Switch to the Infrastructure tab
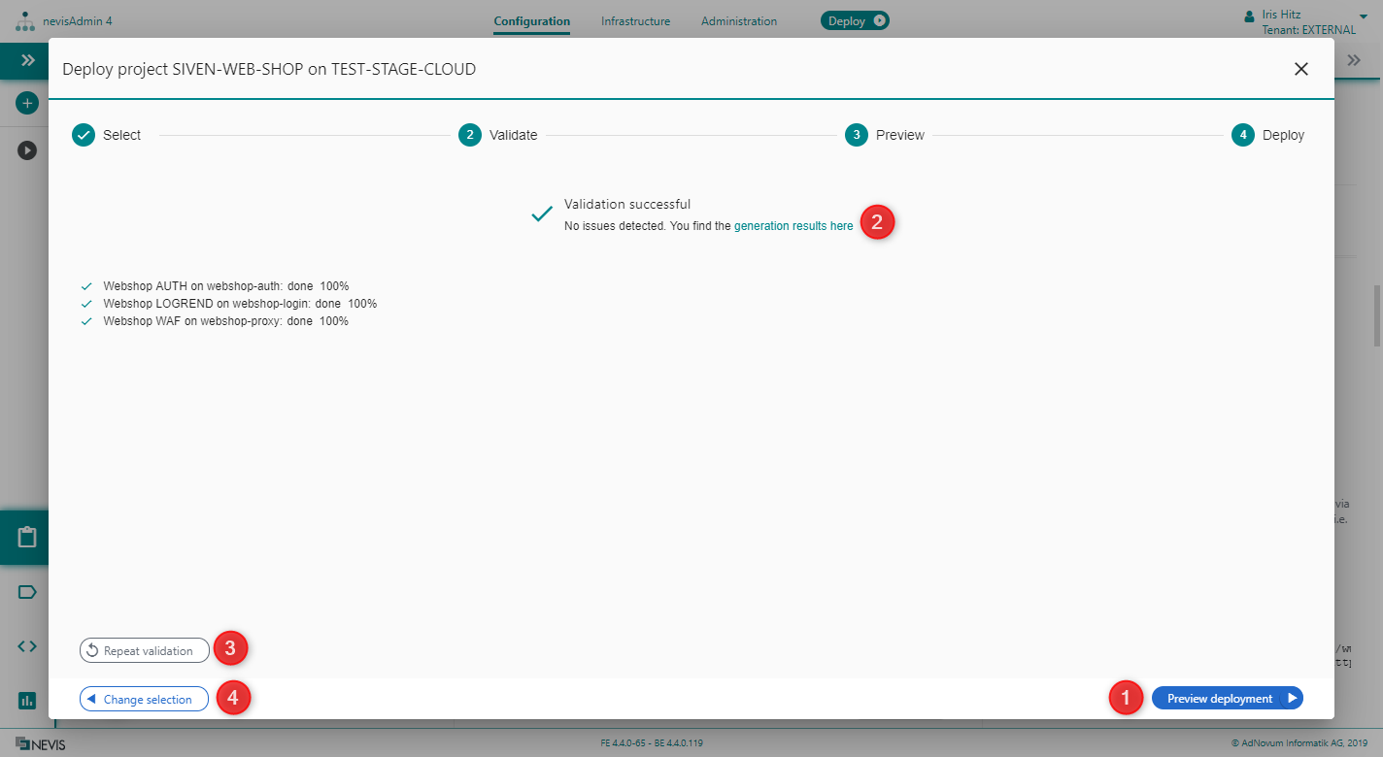Image resolution: width=1383 pixels, height=757 pixels. click(635, 21)
